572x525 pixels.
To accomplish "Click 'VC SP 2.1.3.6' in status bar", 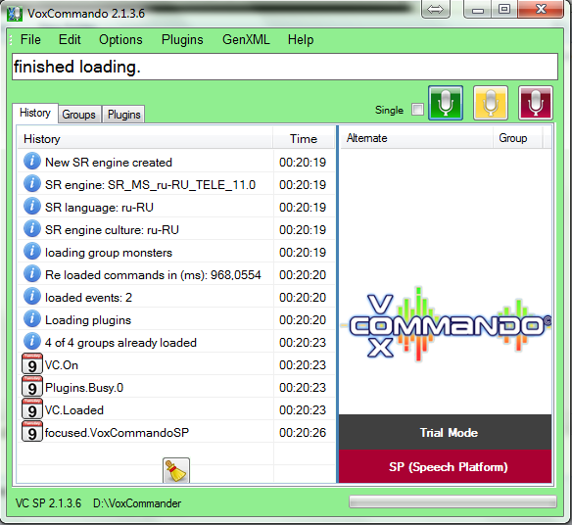I will 48,503.
